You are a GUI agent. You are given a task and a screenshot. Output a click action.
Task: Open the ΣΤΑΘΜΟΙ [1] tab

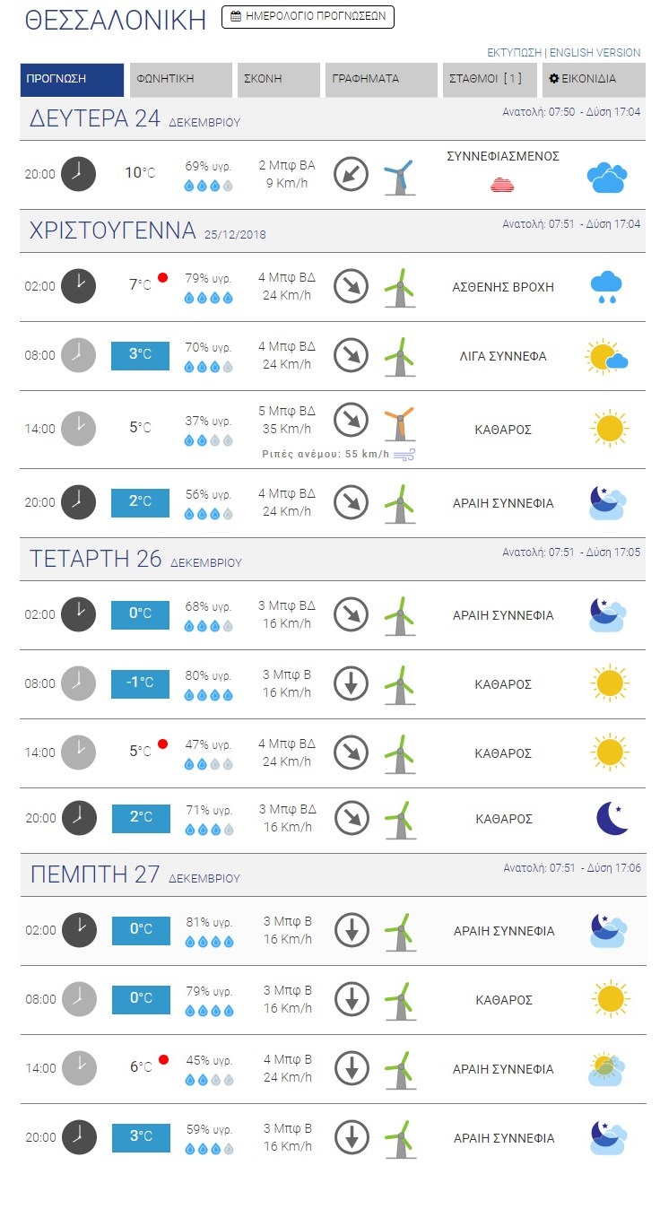coord(490,79)
